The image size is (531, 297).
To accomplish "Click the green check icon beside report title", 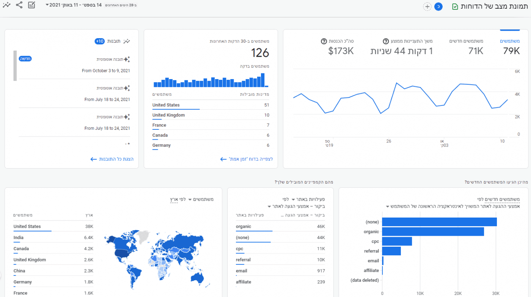I will point(455,7).
